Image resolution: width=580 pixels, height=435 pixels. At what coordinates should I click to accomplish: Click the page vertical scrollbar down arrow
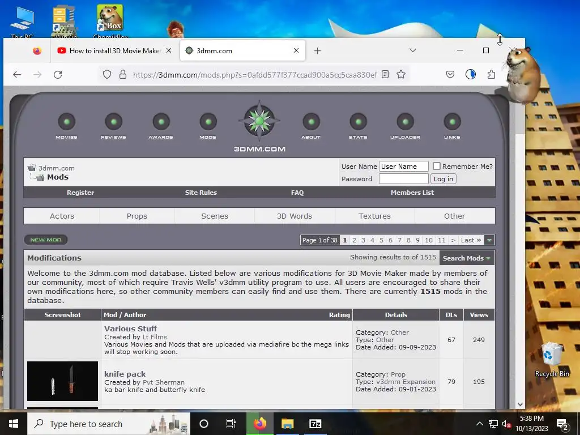[520, 404]
